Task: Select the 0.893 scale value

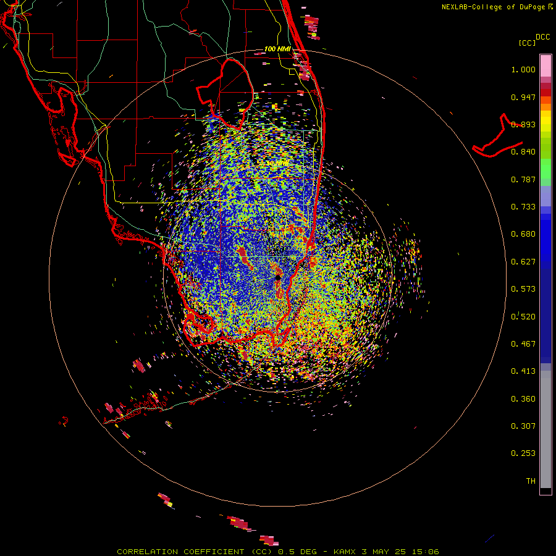Action: pyautogui.click(x=523, y=124)
